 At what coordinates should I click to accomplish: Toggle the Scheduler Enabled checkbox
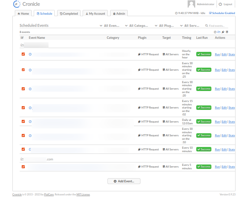[211, 13]
